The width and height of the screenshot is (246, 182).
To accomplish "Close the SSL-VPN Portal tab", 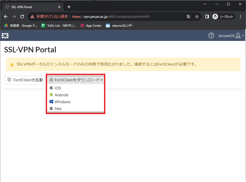I will pos(59,7).
